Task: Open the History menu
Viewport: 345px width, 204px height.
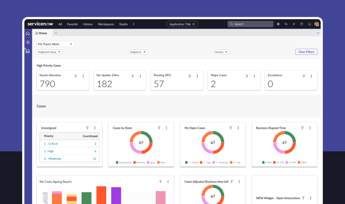Action: pyautogui.click(x=88, y=24)
